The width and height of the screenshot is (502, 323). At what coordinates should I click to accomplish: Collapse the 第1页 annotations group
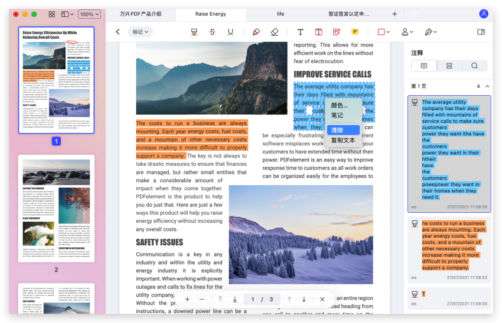pos(488,86)
